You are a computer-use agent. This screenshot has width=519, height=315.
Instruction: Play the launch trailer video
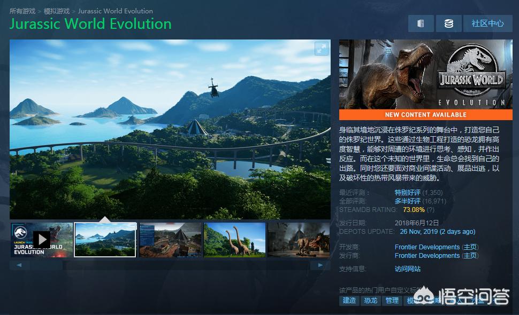click(42, 239)
